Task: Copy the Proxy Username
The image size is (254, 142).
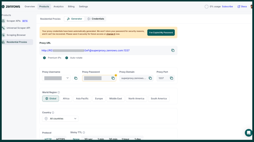Action: click(76, 78)
